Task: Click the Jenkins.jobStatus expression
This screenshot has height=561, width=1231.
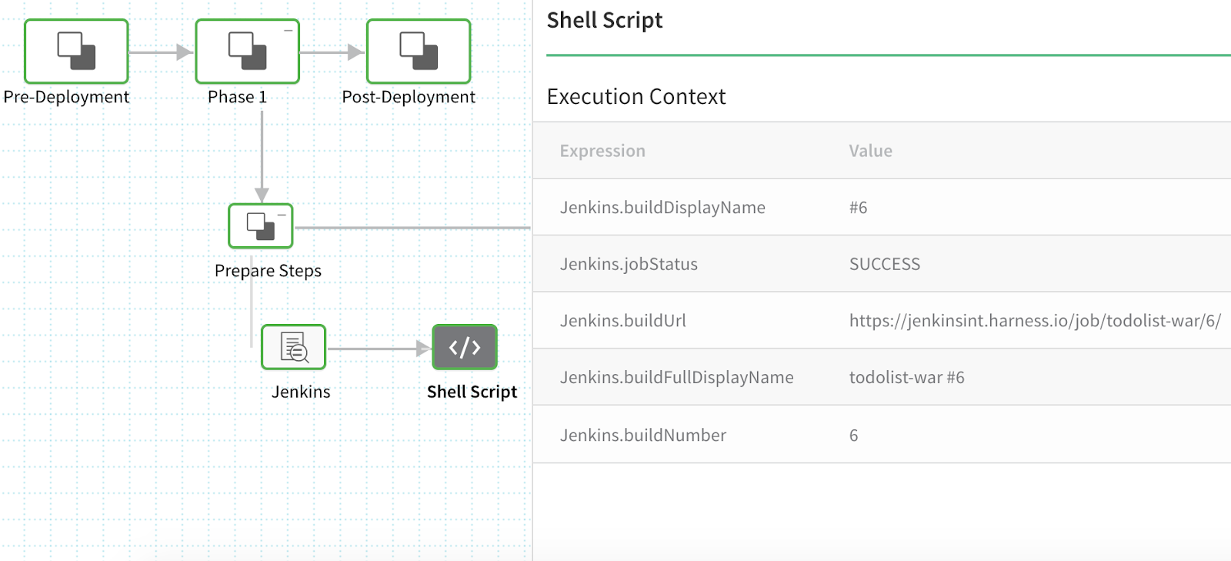Action: coord(629,264)
